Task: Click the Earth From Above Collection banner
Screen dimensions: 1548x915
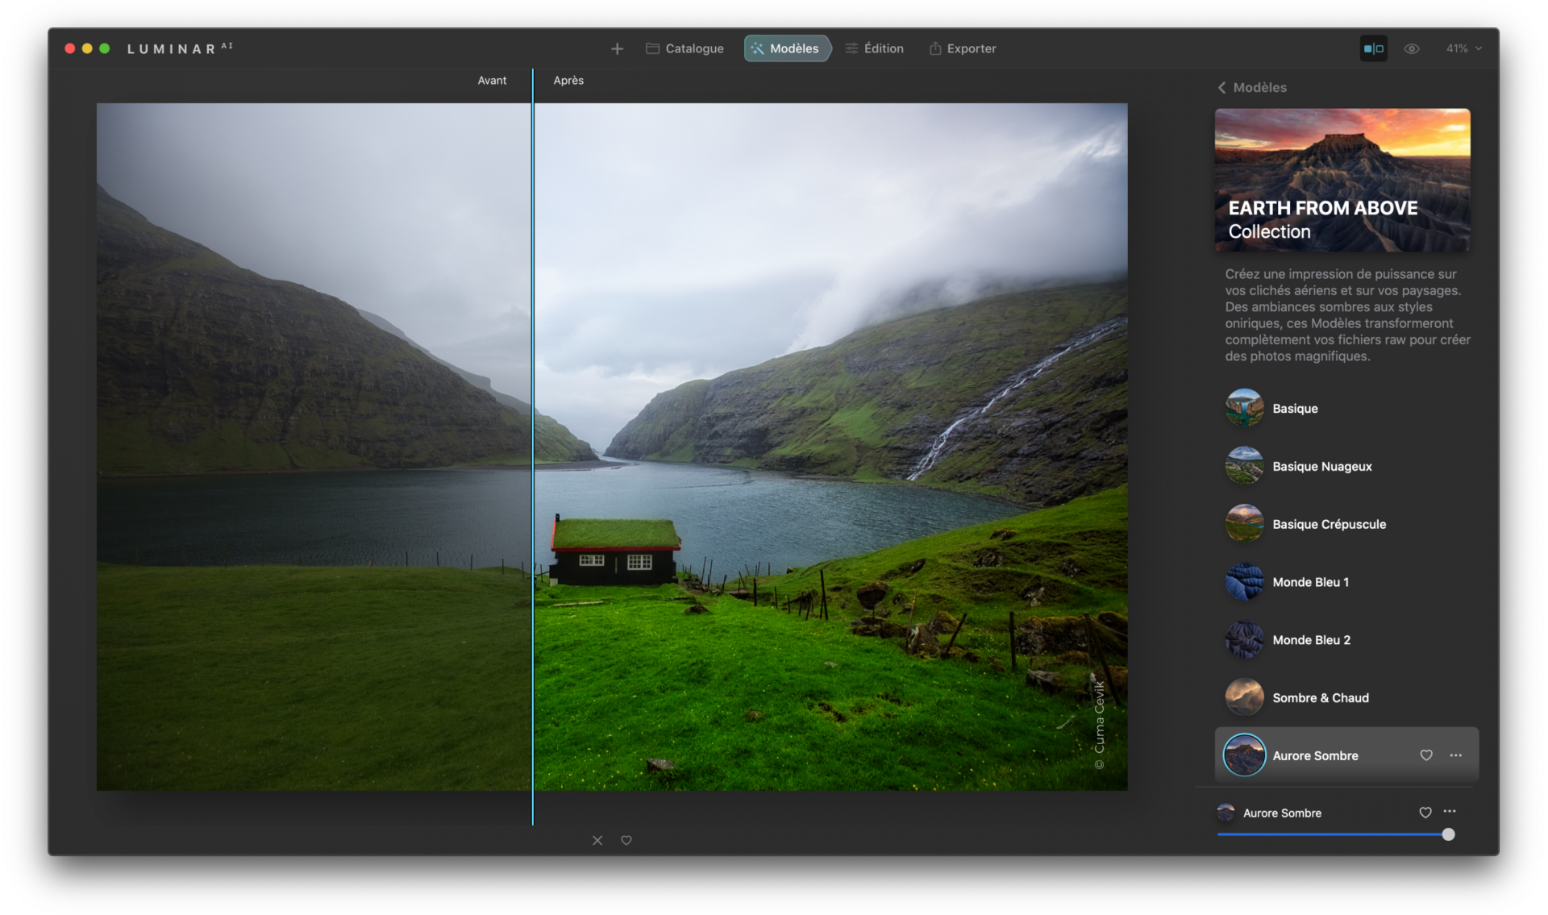Action: tap(1342, 181)
